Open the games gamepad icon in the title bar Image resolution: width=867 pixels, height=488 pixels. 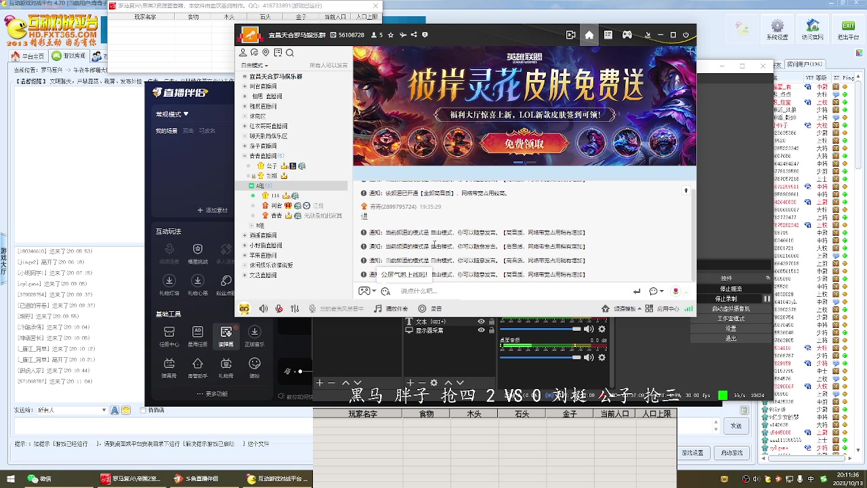[x=627, y=35]
